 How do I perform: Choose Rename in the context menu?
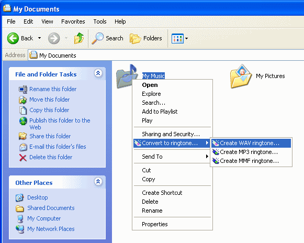pyautogui.click(x=172, y=211)
